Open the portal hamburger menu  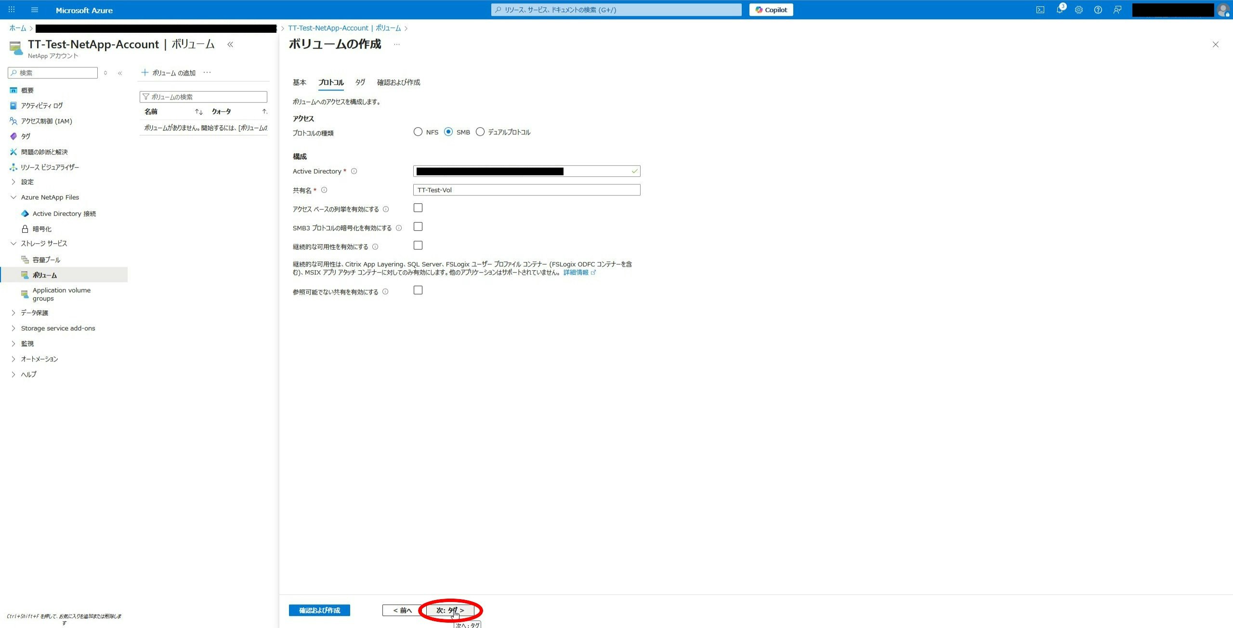tap(34, 10)
